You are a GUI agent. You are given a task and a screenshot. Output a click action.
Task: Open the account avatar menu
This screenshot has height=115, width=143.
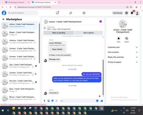tap(137, 13)
